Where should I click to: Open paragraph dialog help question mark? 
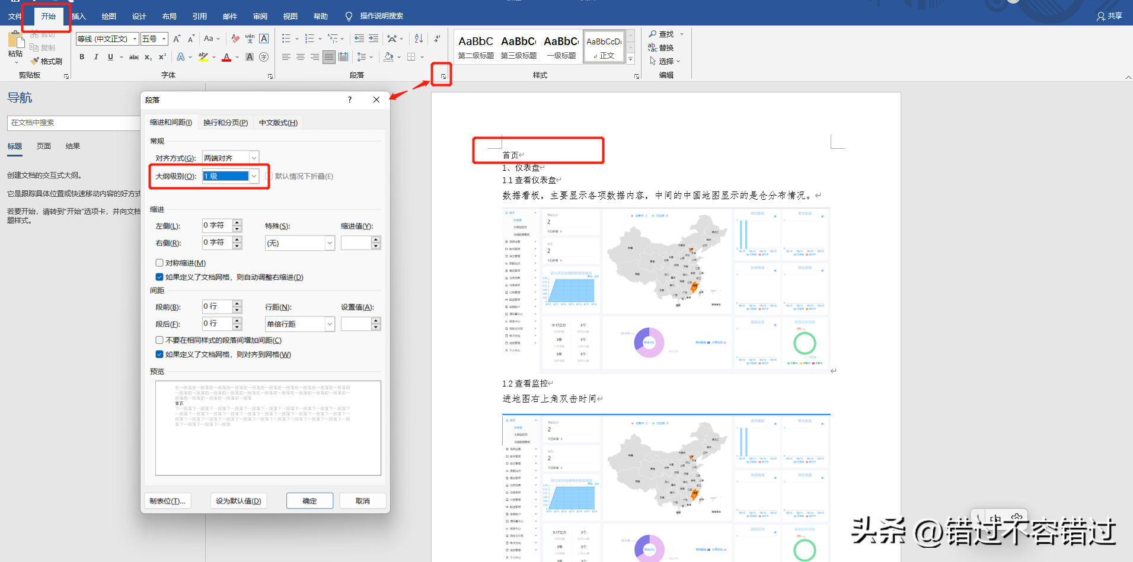coord(350,100)
